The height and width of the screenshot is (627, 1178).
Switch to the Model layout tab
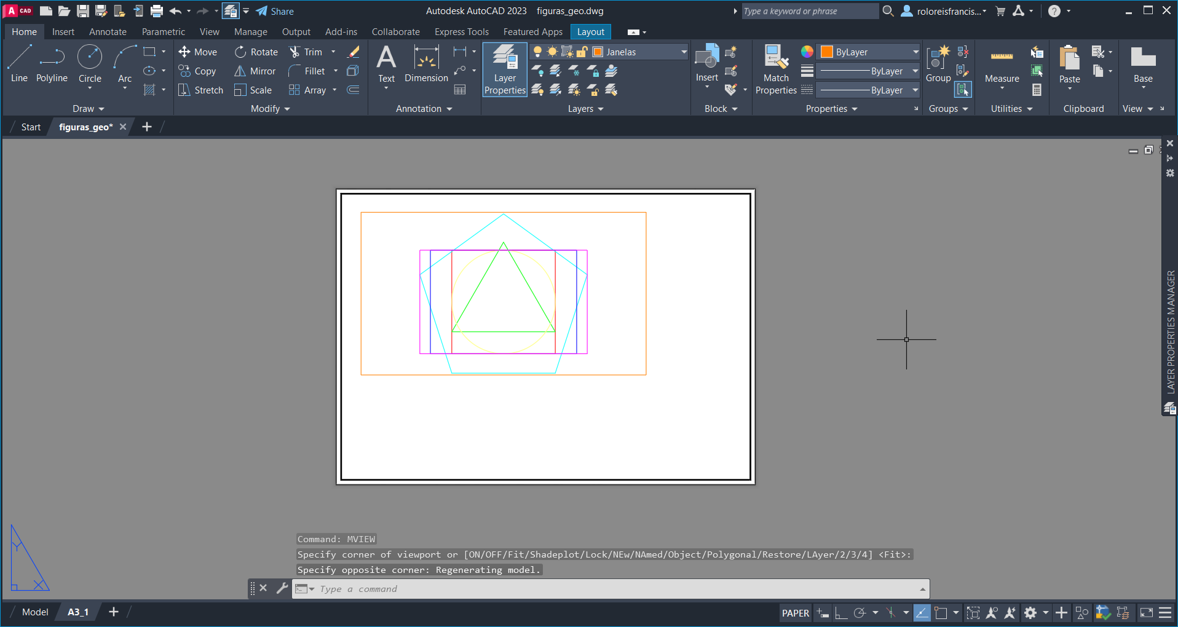pyautogui.click(x=35, y=612)
